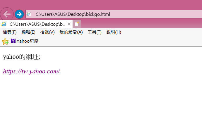Click the page icon in address bar
The height and width of the screenshot is (138, 202).
coord(29,14)
